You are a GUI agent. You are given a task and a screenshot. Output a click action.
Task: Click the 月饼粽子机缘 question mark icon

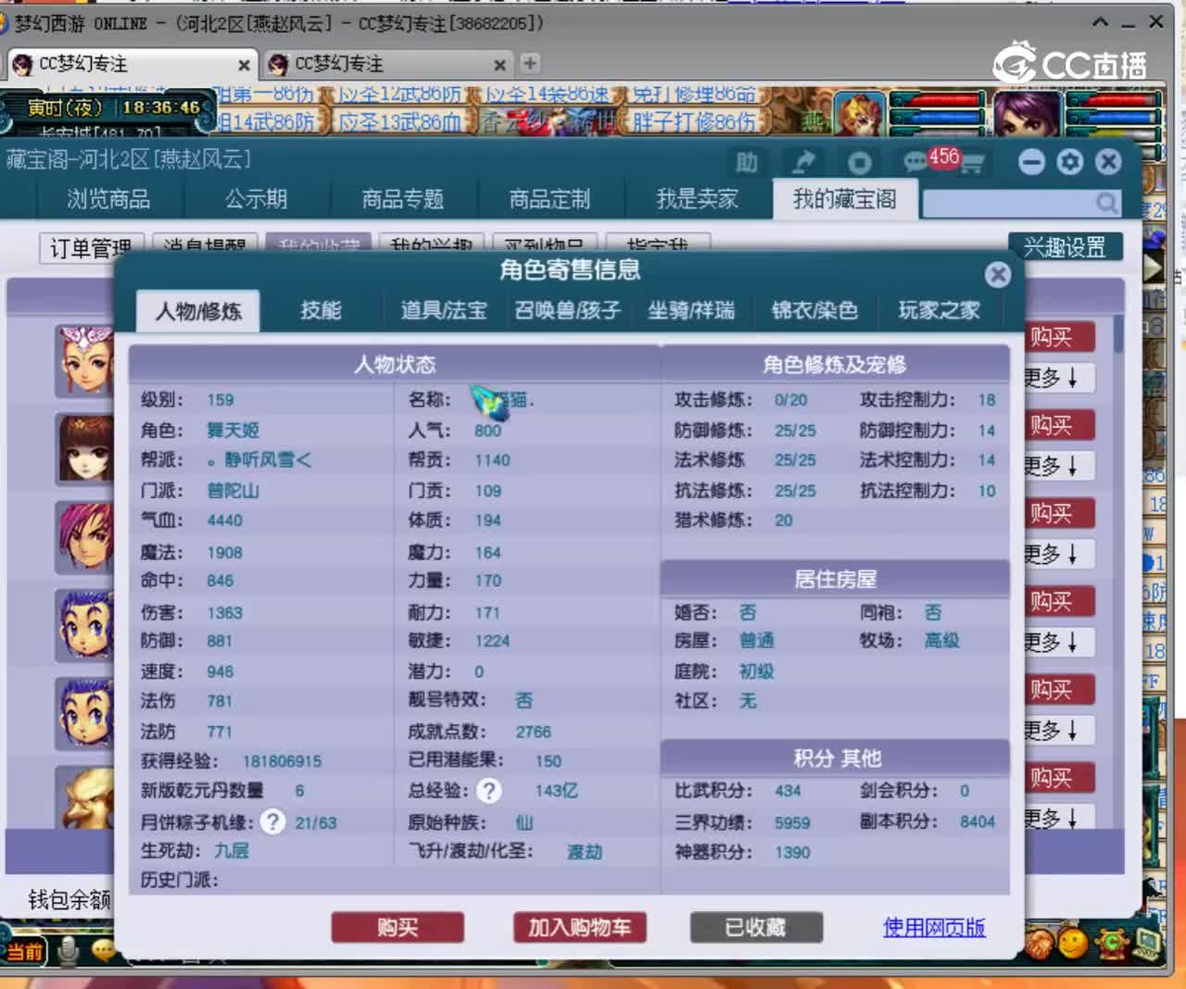click(271, 821)
